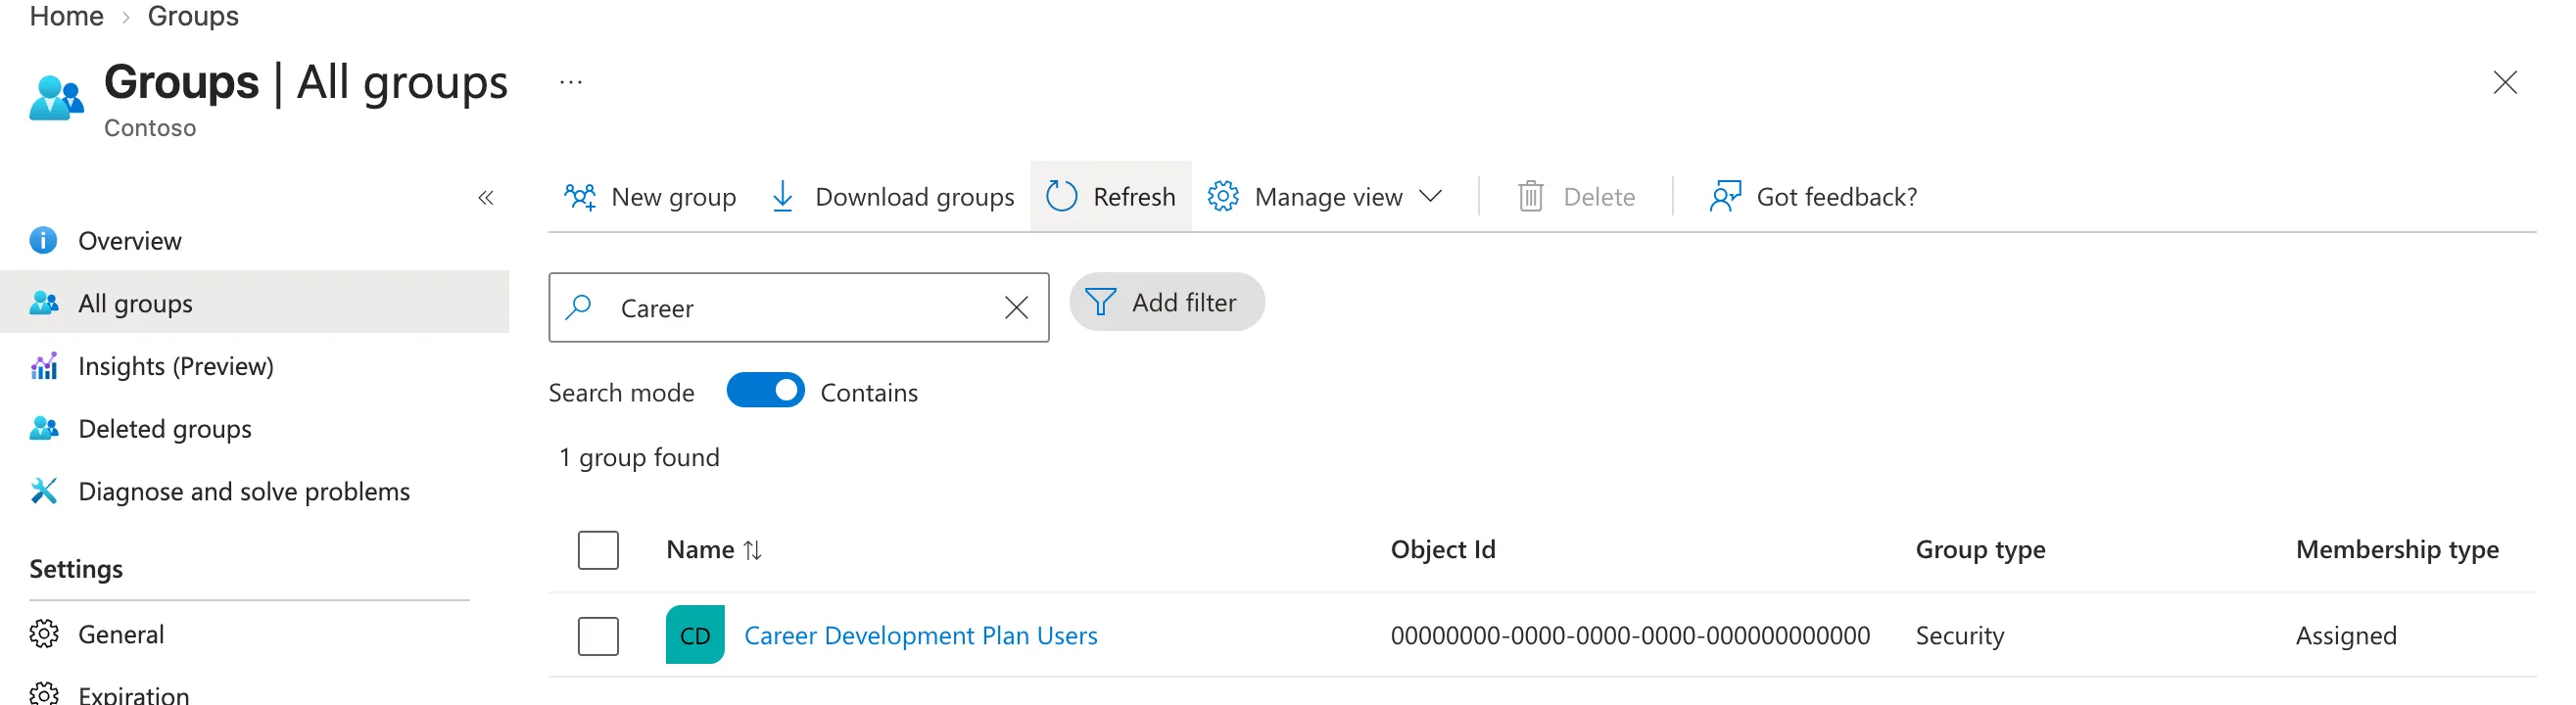
Task: Open the Overview sidebar item
Action: (254, 241)
